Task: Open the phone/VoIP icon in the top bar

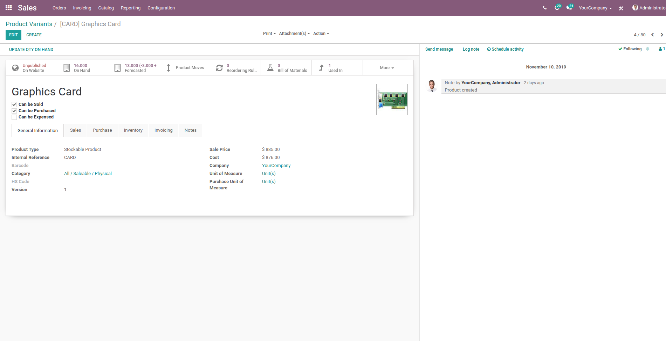Action: click(545, 8)
